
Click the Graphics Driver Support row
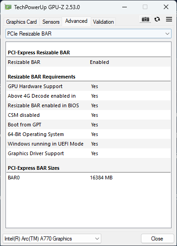tap(88, 153)
